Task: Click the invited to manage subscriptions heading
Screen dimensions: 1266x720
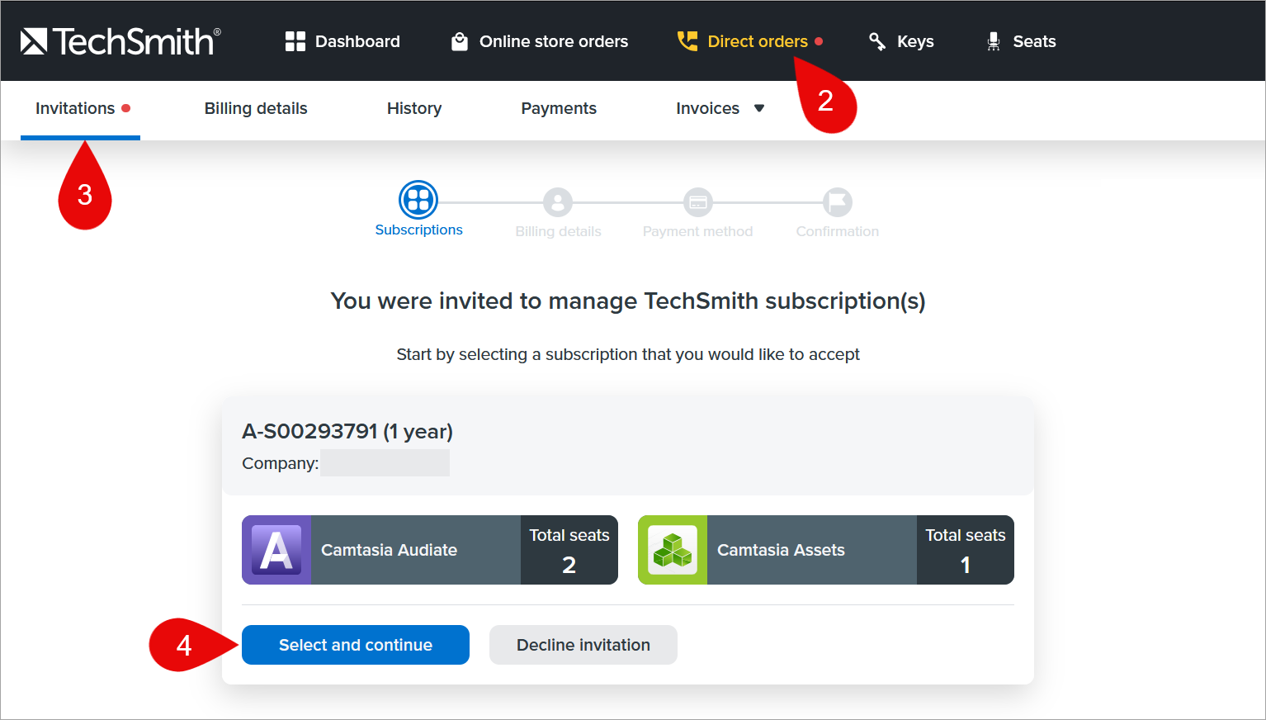Action: (628, 301)
